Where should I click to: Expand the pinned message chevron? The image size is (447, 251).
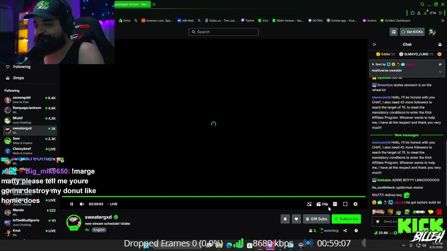(440, 71)
